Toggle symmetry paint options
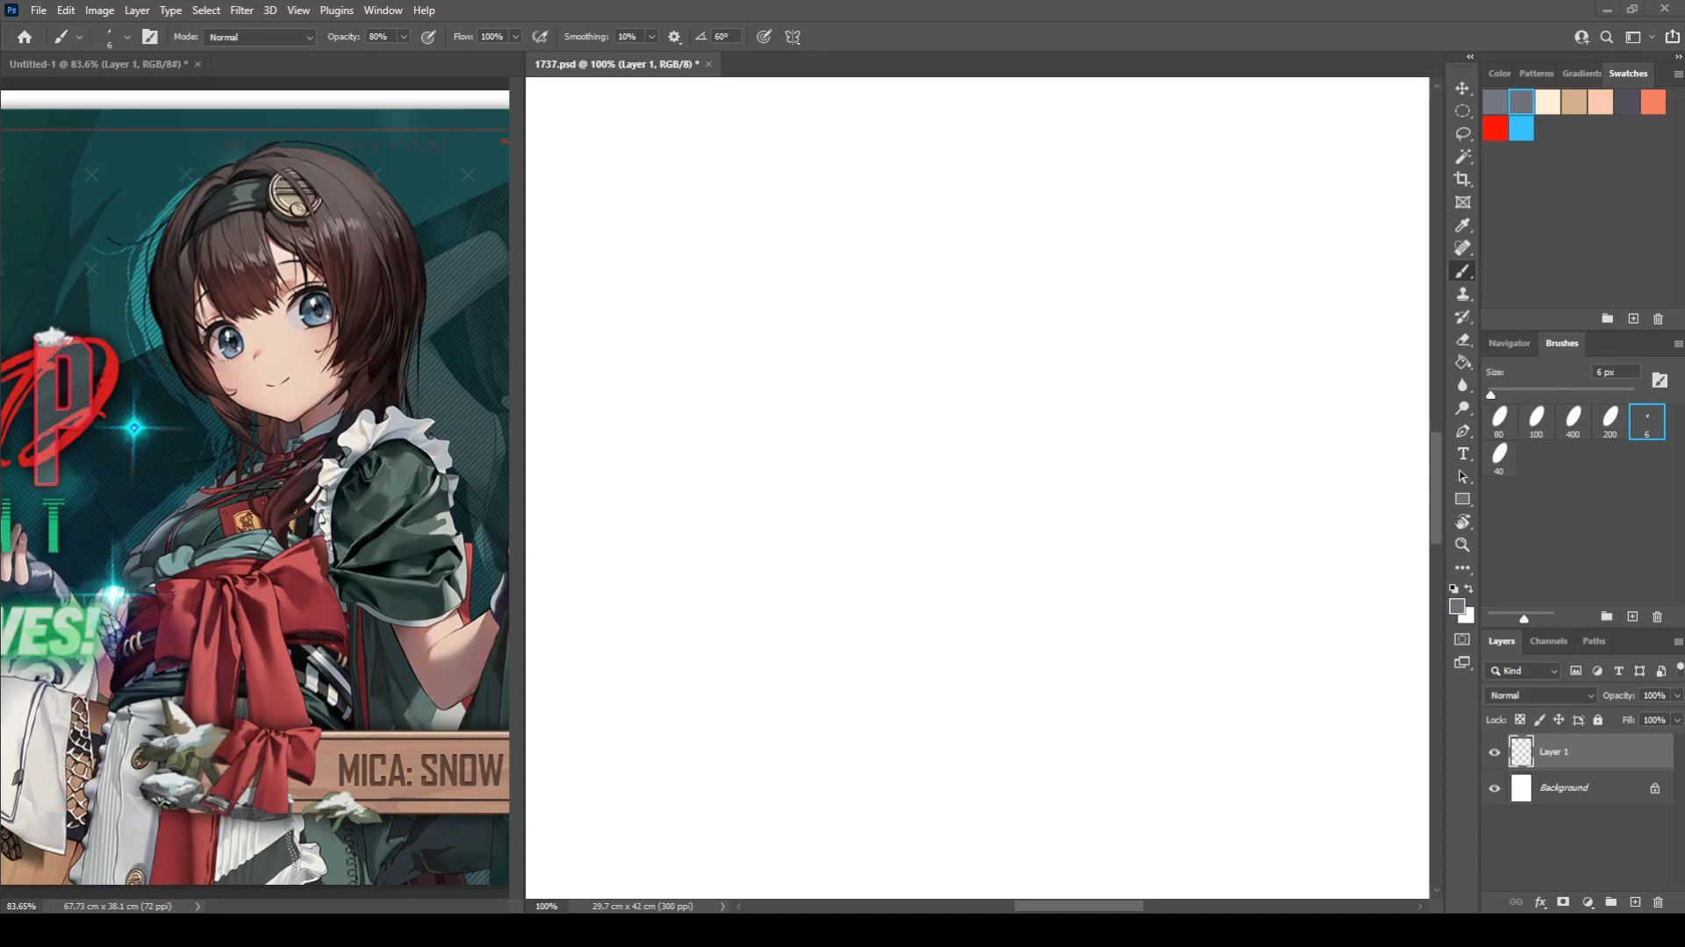 (792, 37)
